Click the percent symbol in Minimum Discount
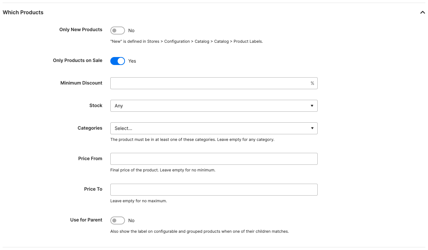 pos(312,83)
